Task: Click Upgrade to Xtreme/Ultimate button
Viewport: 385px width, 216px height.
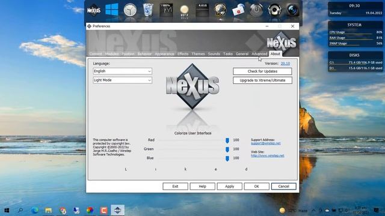Action: pos(262,80)
